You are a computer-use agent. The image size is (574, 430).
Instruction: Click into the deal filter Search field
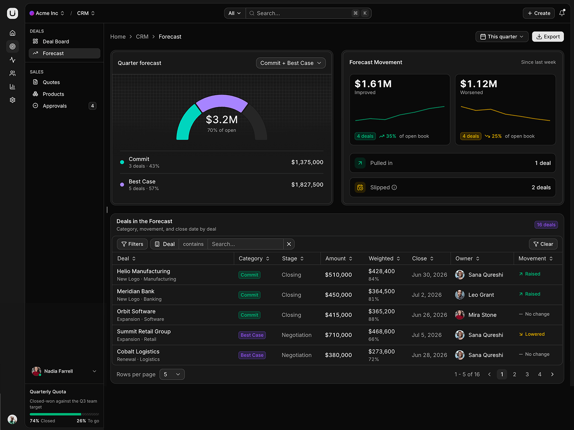click(245, 244)
